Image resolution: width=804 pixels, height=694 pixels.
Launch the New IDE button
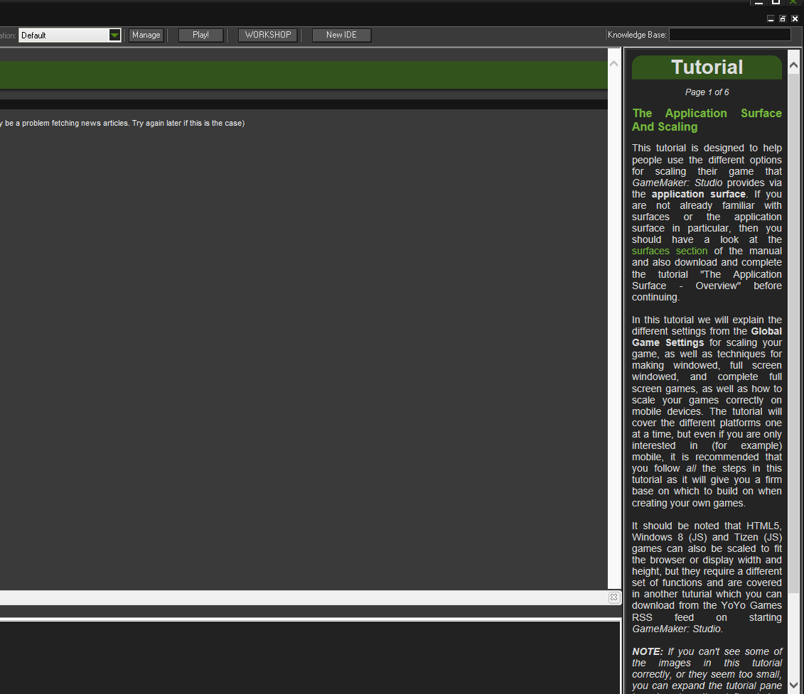(341, 36)
